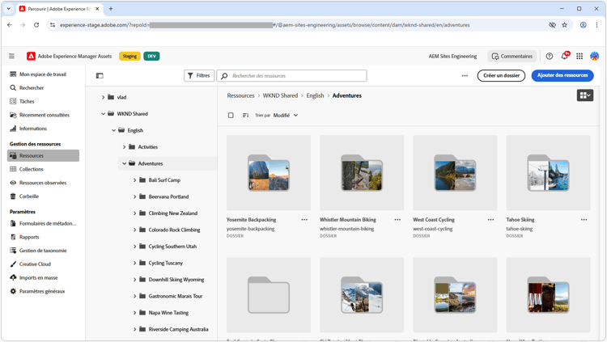Open the Tahoe Skiing folder thumbnail

548,172
